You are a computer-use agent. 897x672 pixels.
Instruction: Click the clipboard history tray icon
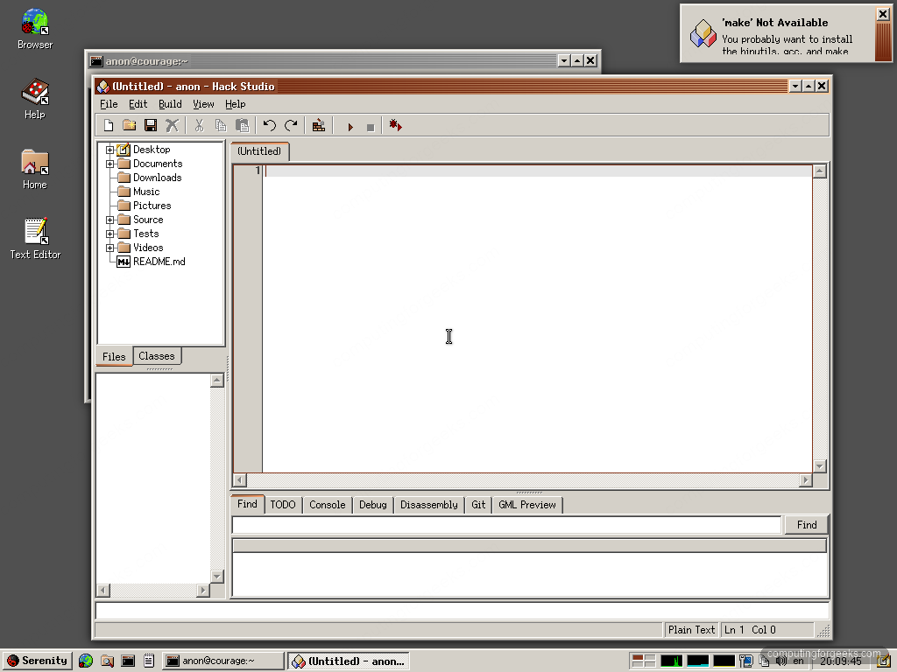tap(764, 661)
